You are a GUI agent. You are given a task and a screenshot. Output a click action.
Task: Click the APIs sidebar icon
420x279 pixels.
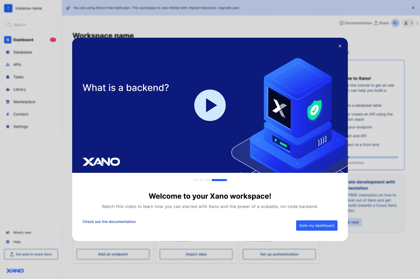tap(8, 65)
